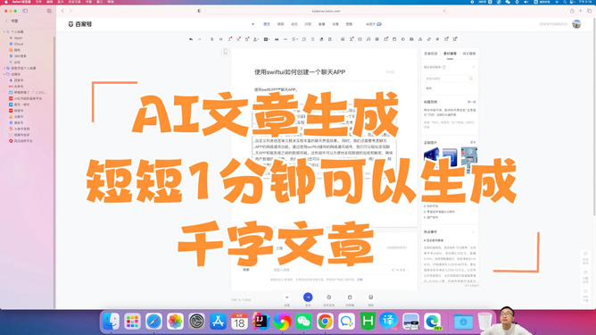Viewport: 596px width, 335px height.
Task: Insert a horizontal divider line icon
Action: click(x=286, y=39)
